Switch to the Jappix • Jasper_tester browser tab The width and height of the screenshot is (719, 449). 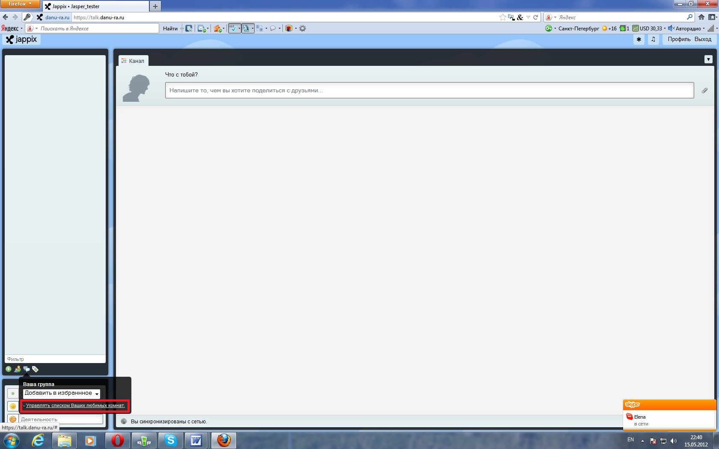click(96, 6)
